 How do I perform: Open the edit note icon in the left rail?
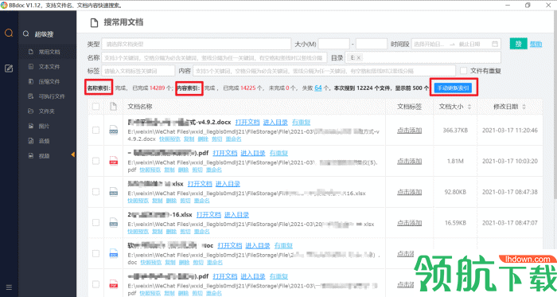[x=9, y=68]
